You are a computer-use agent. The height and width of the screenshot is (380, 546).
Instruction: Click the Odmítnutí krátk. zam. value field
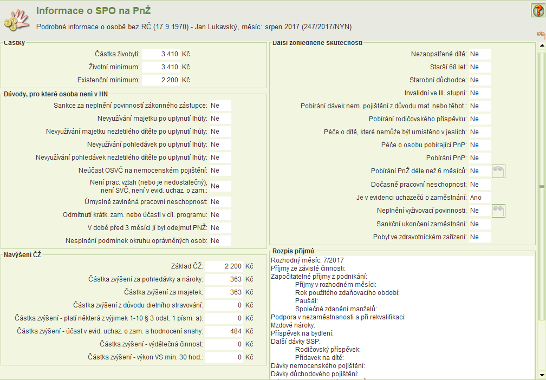pyautogui.click(x=220, y=215)
